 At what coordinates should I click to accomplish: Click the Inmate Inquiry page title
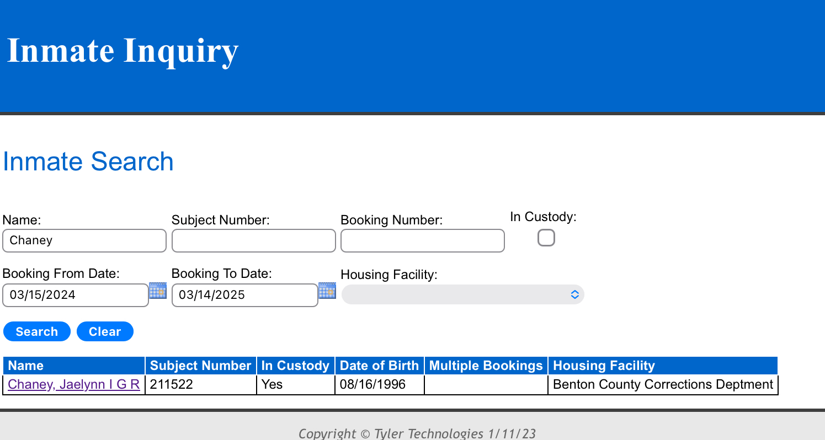[x=123, y=51]
